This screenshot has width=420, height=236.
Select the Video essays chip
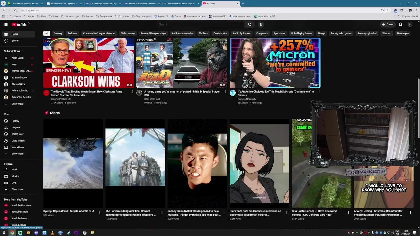pos(128,33)
